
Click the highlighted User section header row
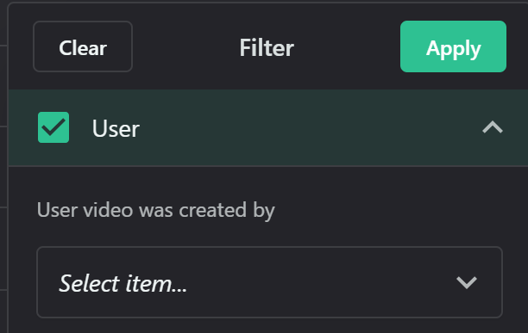tap(268, 127)
